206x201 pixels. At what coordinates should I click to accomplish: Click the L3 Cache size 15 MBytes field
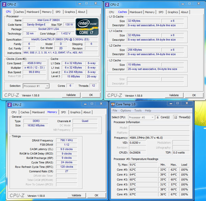tap(144, 65)
